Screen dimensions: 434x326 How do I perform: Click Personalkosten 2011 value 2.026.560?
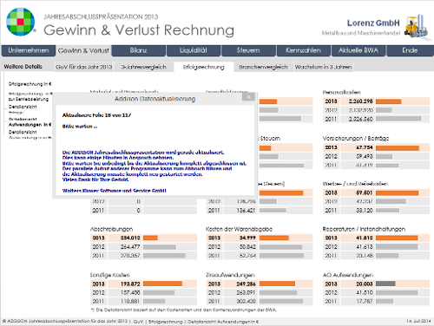click(x=360, y=119)
